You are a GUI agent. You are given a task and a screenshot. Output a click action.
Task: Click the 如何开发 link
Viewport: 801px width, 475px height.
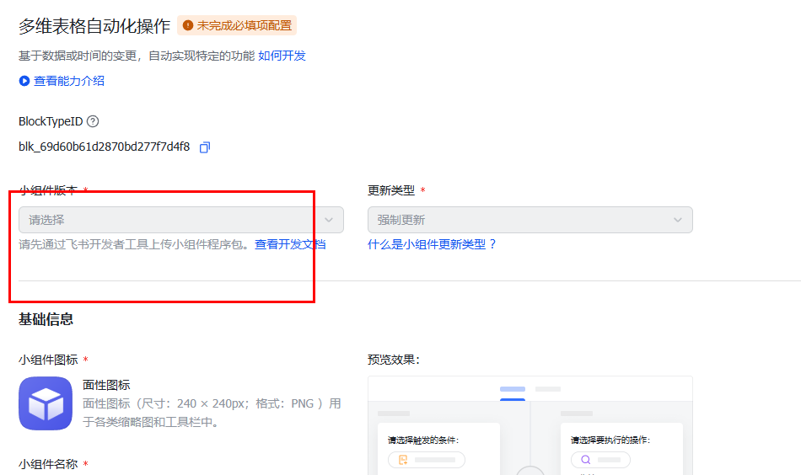point(282,56)
